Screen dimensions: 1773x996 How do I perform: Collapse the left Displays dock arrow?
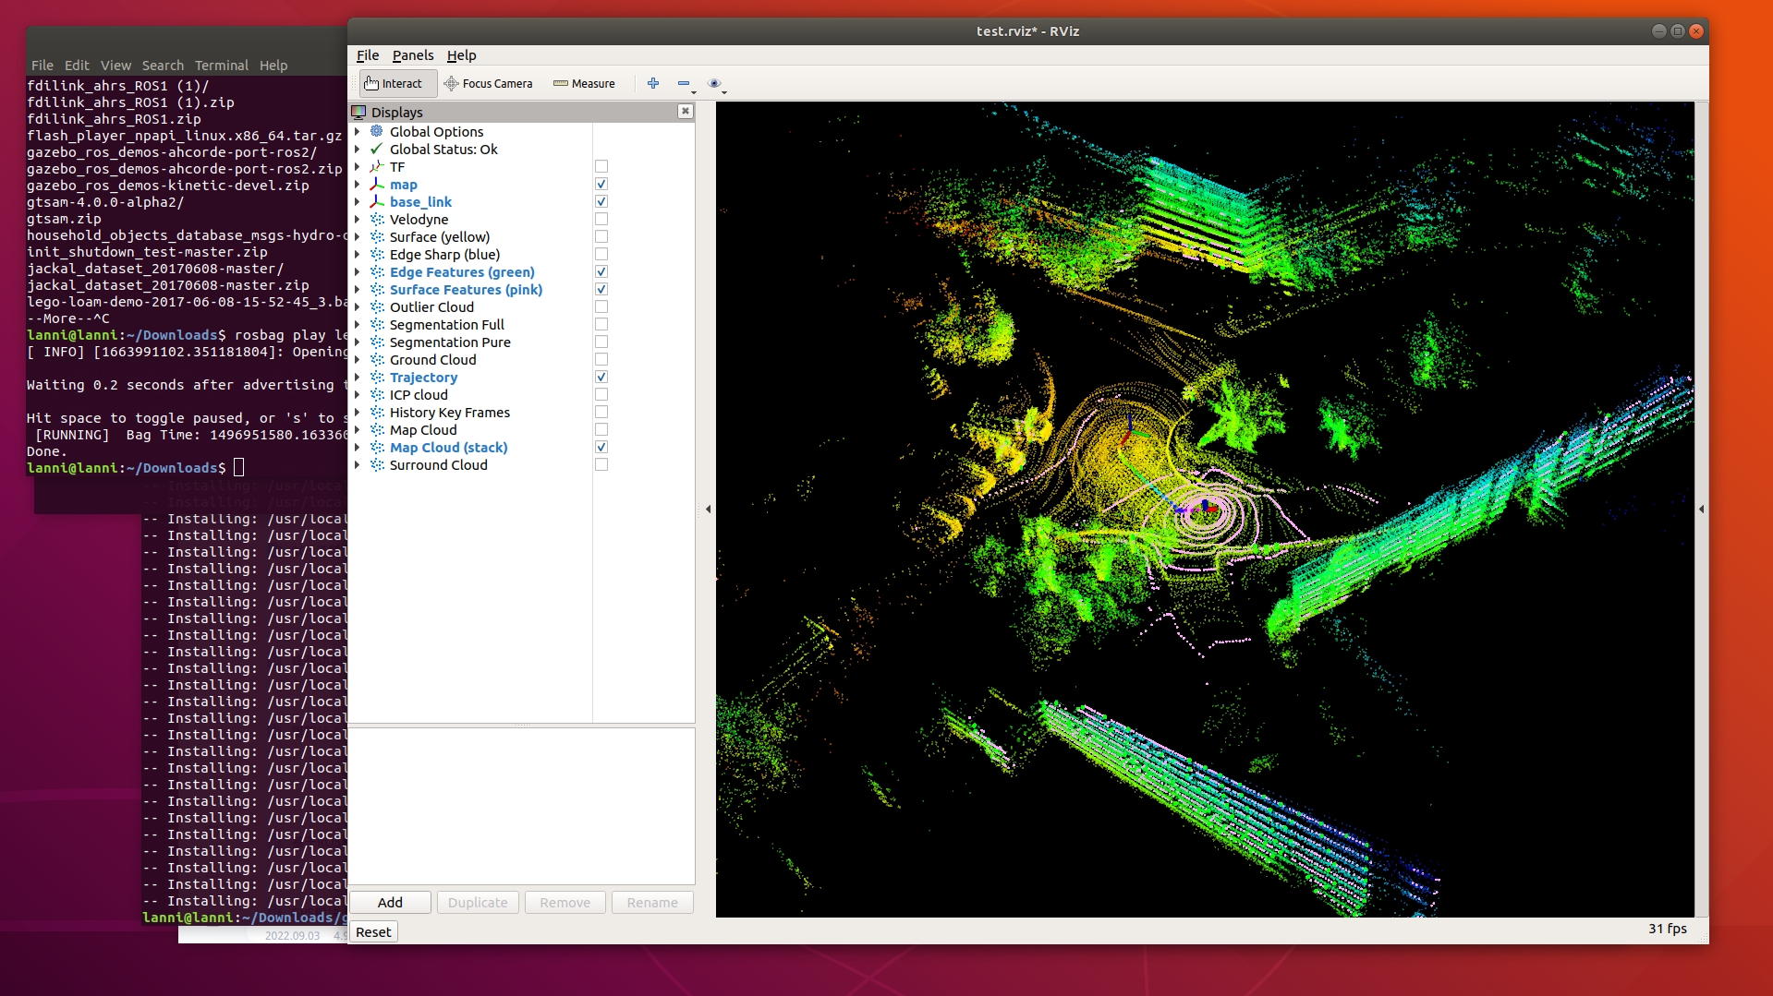(708, 509)
